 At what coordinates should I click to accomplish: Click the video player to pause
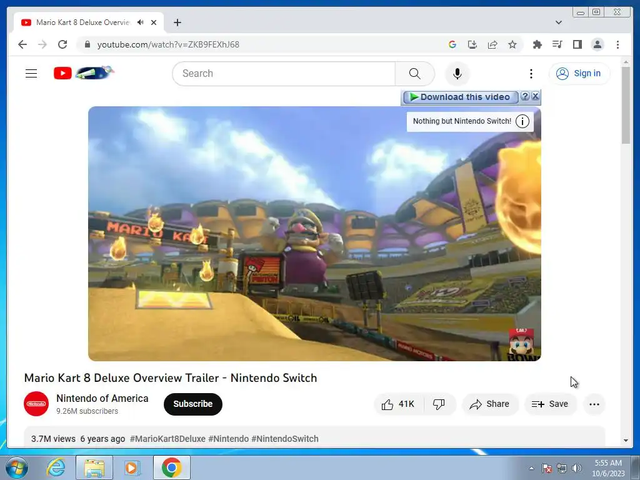click(314, 234)
